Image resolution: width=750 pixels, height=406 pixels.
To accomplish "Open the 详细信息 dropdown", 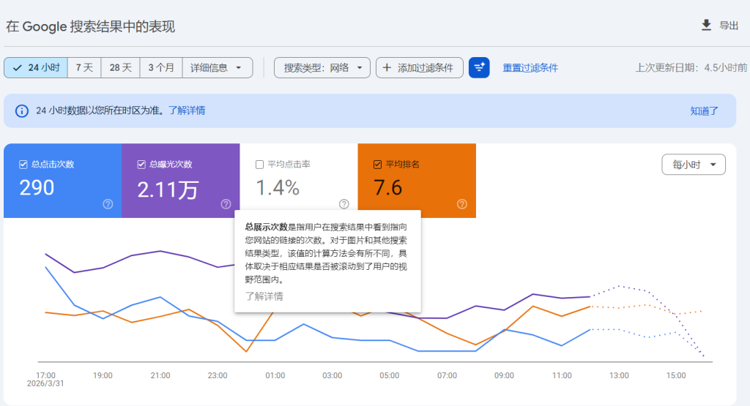I will point(217,68).
